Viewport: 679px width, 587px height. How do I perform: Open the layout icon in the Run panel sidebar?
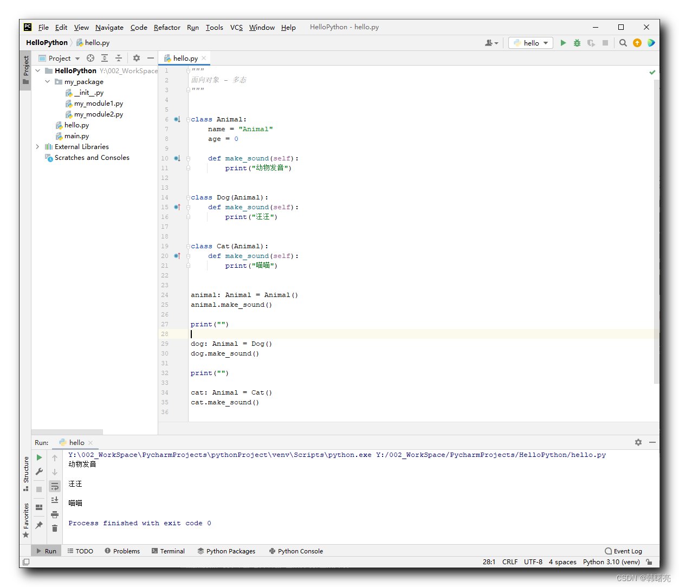click(x=39, y=507)
